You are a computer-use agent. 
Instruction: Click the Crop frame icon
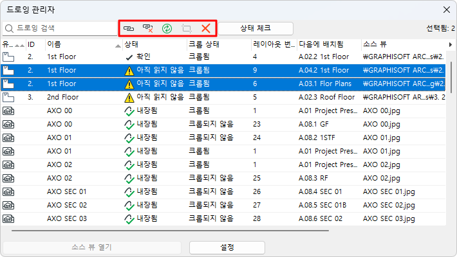pyautogui.click(x=187, y=28)
